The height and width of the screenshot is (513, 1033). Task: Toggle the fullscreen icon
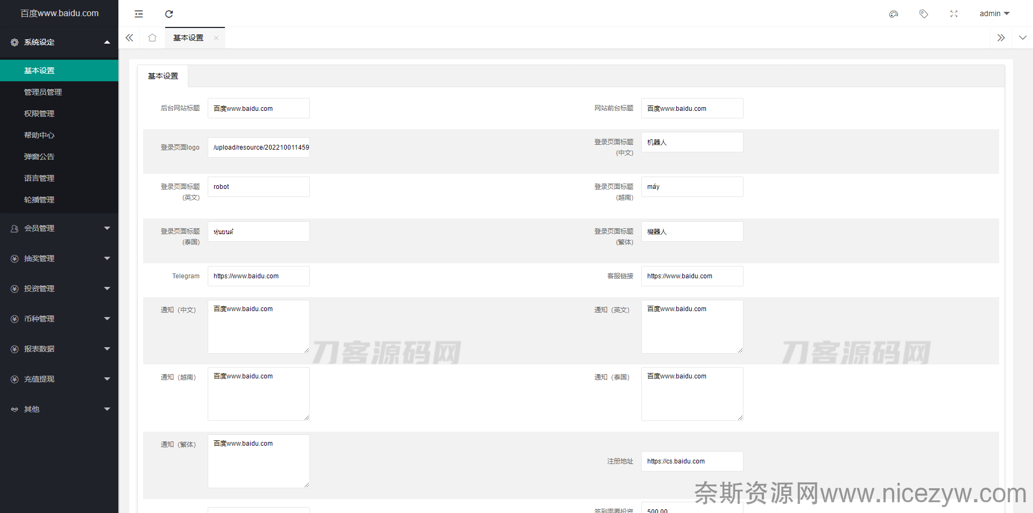954,14
